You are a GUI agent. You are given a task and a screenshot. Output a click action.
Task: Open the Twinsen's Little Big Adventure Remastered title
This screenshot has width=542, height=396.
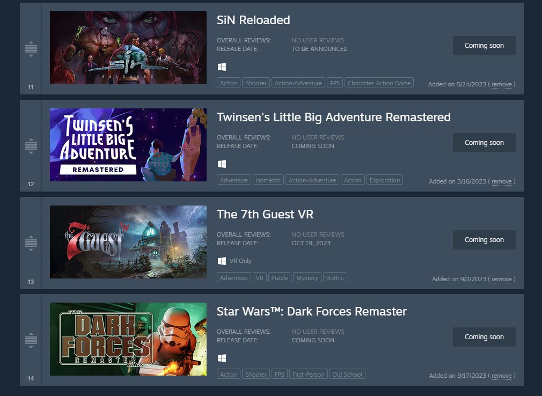click(x=334, y=117)
